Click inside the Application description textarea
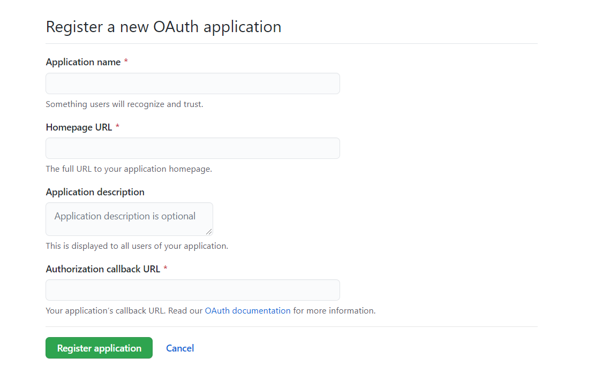The width and height of the screenshot is (595, 374). (x=129, y=219)
